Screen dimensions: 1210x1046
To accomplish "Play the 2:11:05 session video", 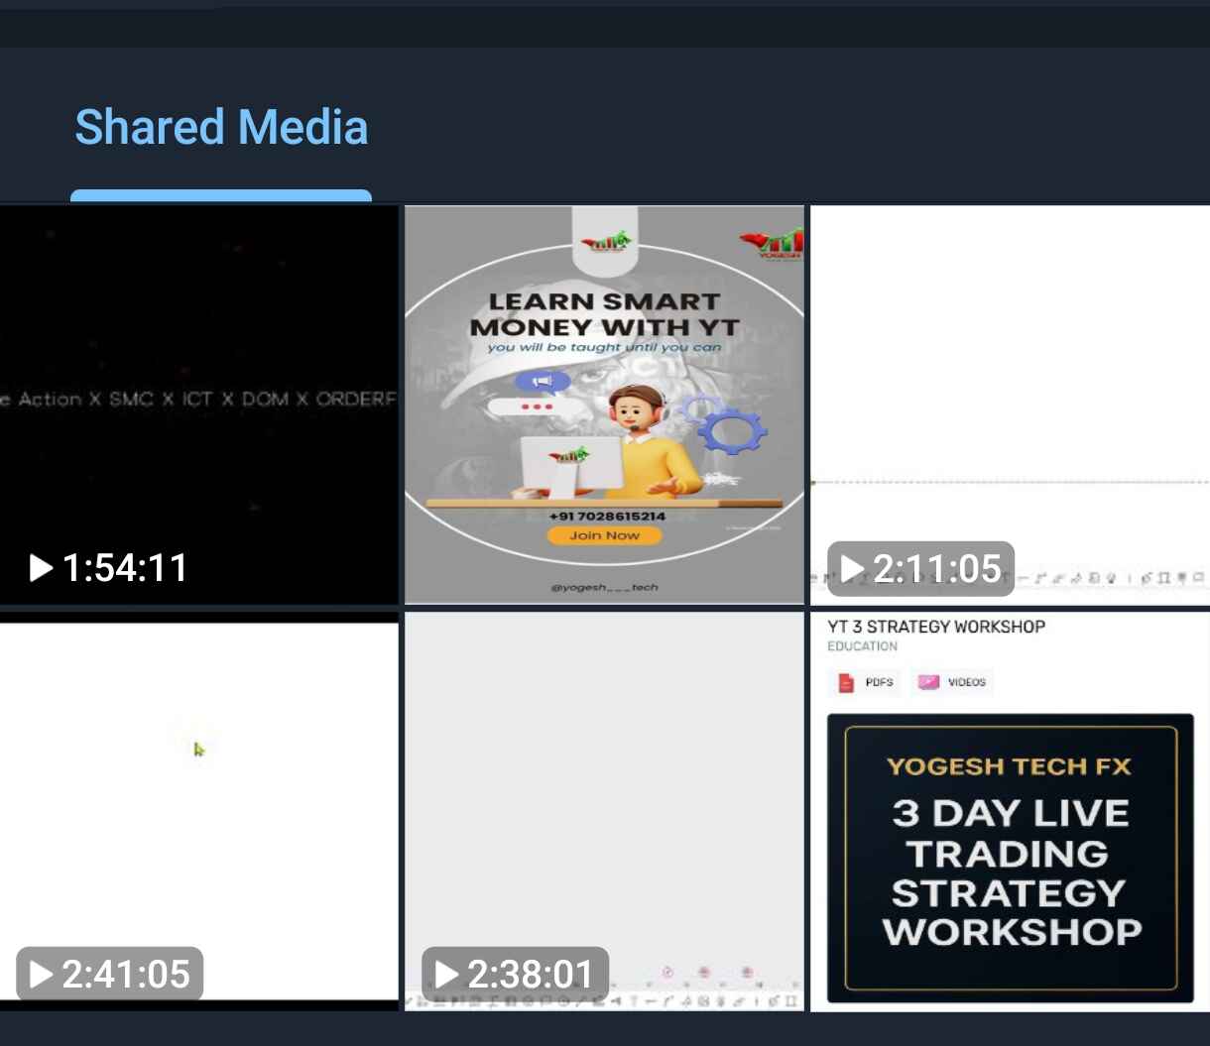I will tap(851, 567).
